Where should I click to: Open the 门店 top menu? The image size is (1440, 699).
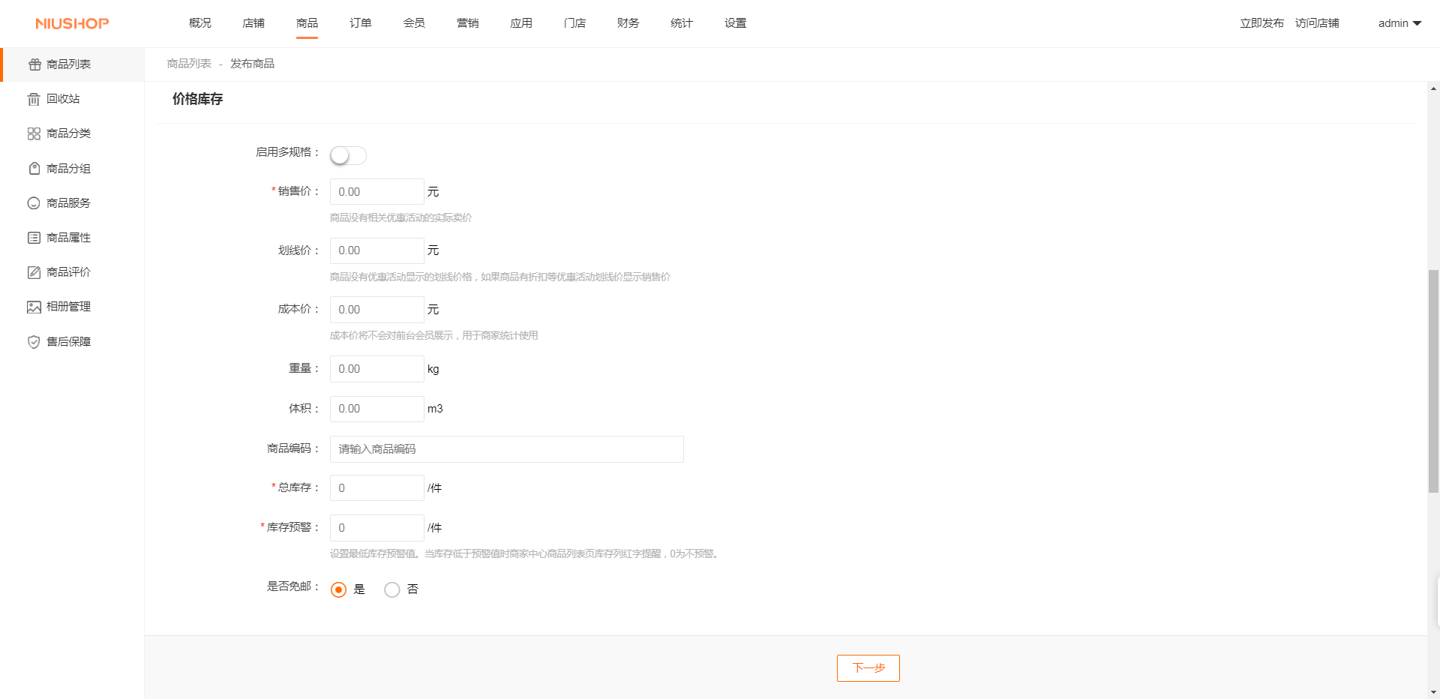pyautogui.click(x=575, y=23)
